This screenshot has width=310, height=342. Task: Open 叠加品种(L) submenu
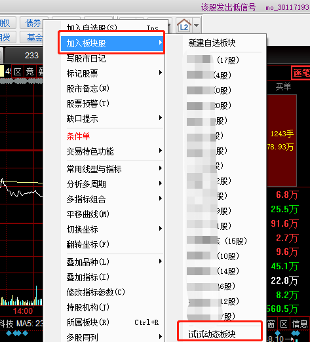112,262
